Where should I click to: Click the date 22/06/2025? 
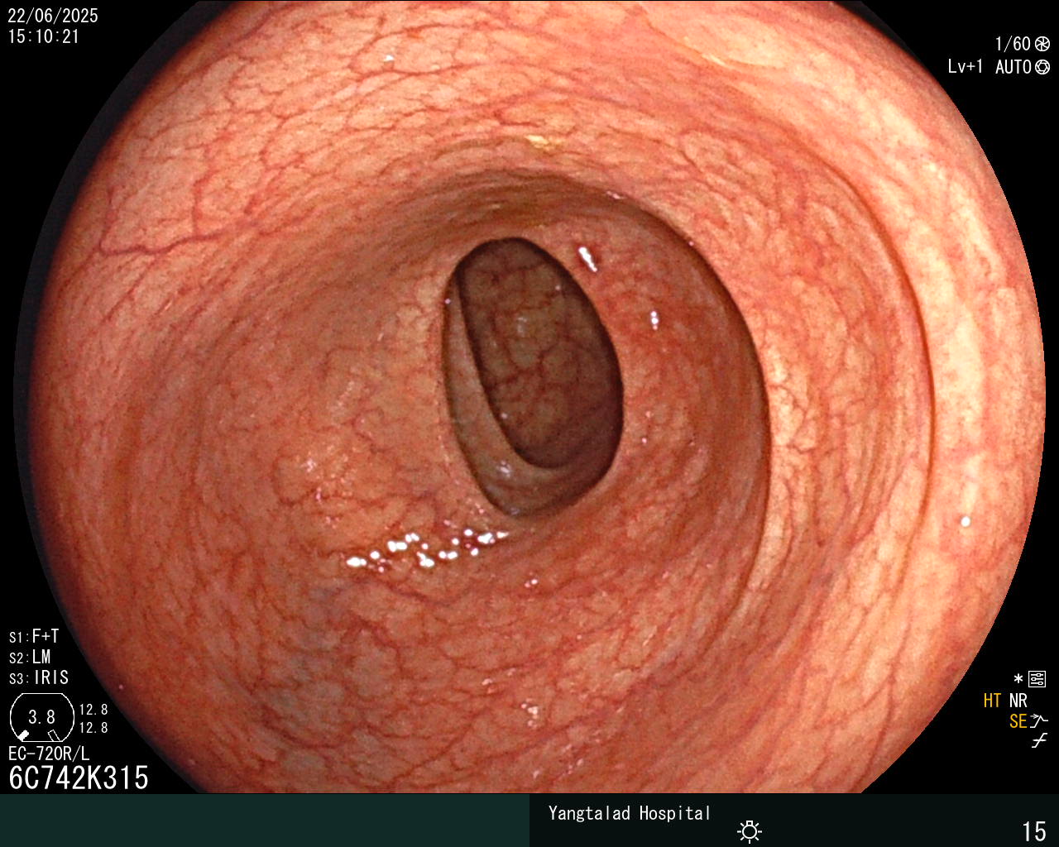(53, 16)
